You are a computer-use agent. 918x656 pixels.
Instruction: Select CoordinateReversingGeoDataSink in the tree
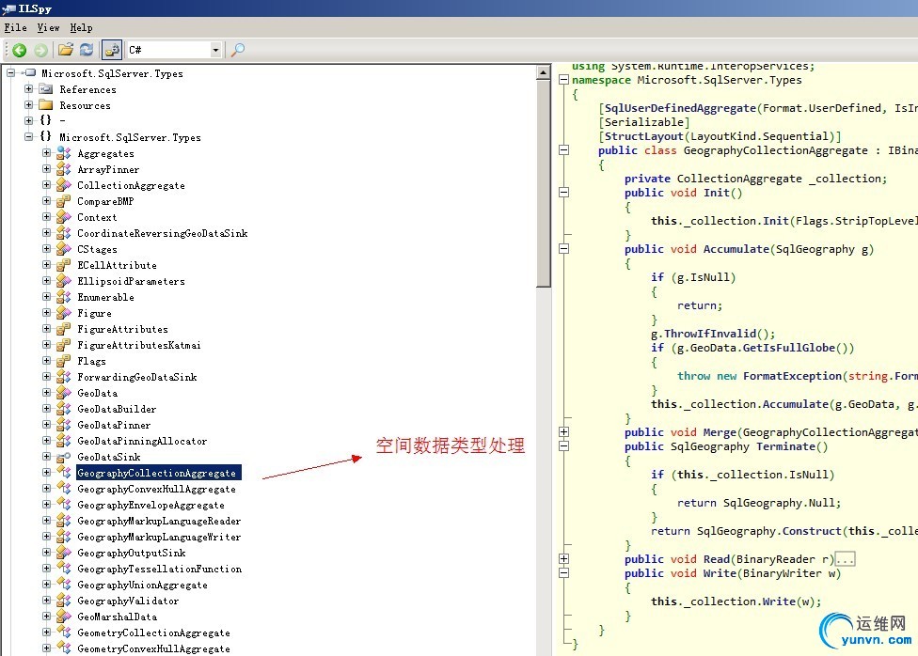tap(162, 233)
